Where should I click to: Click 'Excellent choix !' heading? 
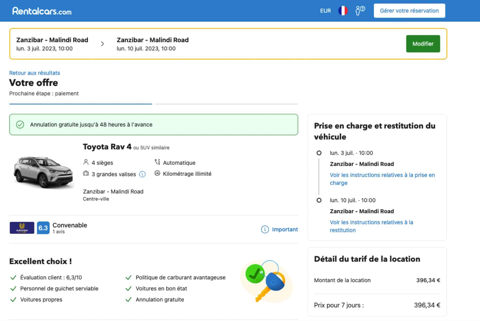pyautogui.click(x=40, y=261)
